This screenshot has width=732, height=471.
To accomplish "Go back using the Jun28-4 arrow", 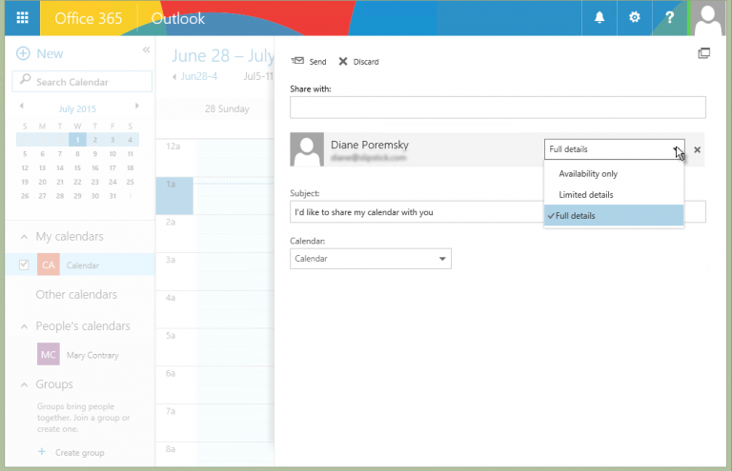I will (x=174, y=77).
